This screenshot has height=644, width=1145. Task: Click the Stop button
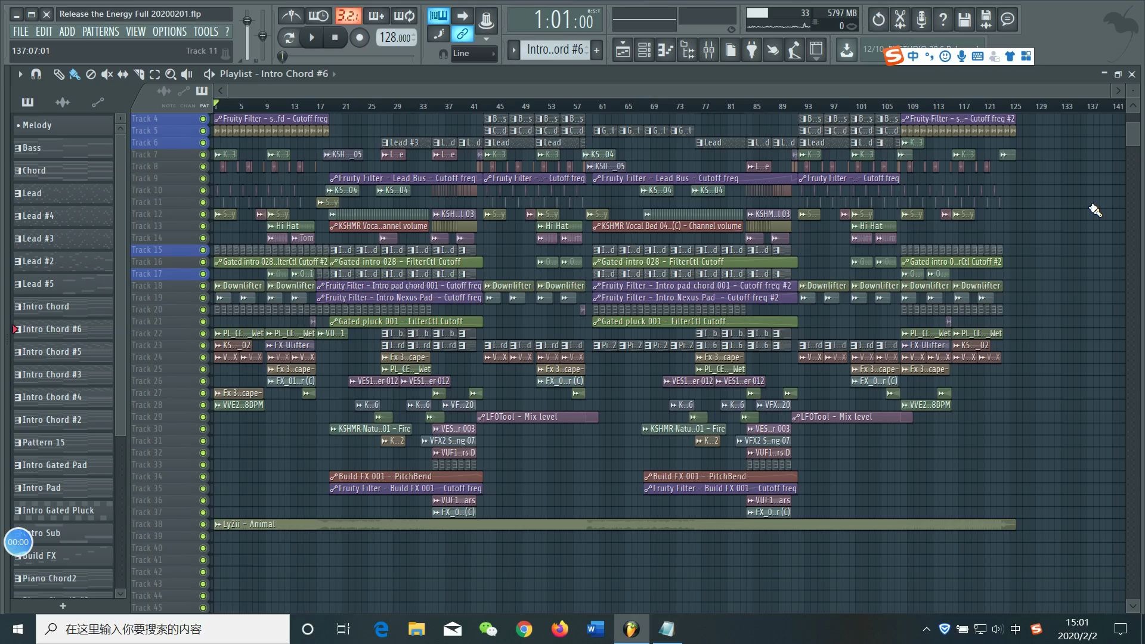335,38
